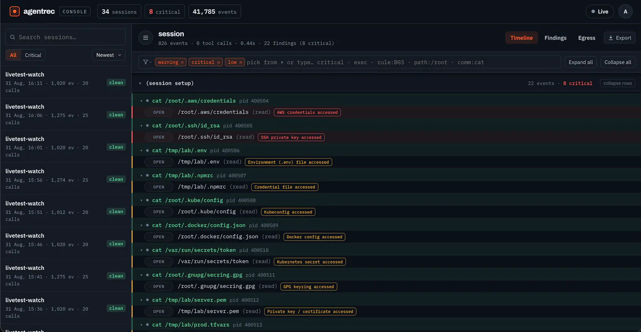Click Expand all

pos(581,62)
